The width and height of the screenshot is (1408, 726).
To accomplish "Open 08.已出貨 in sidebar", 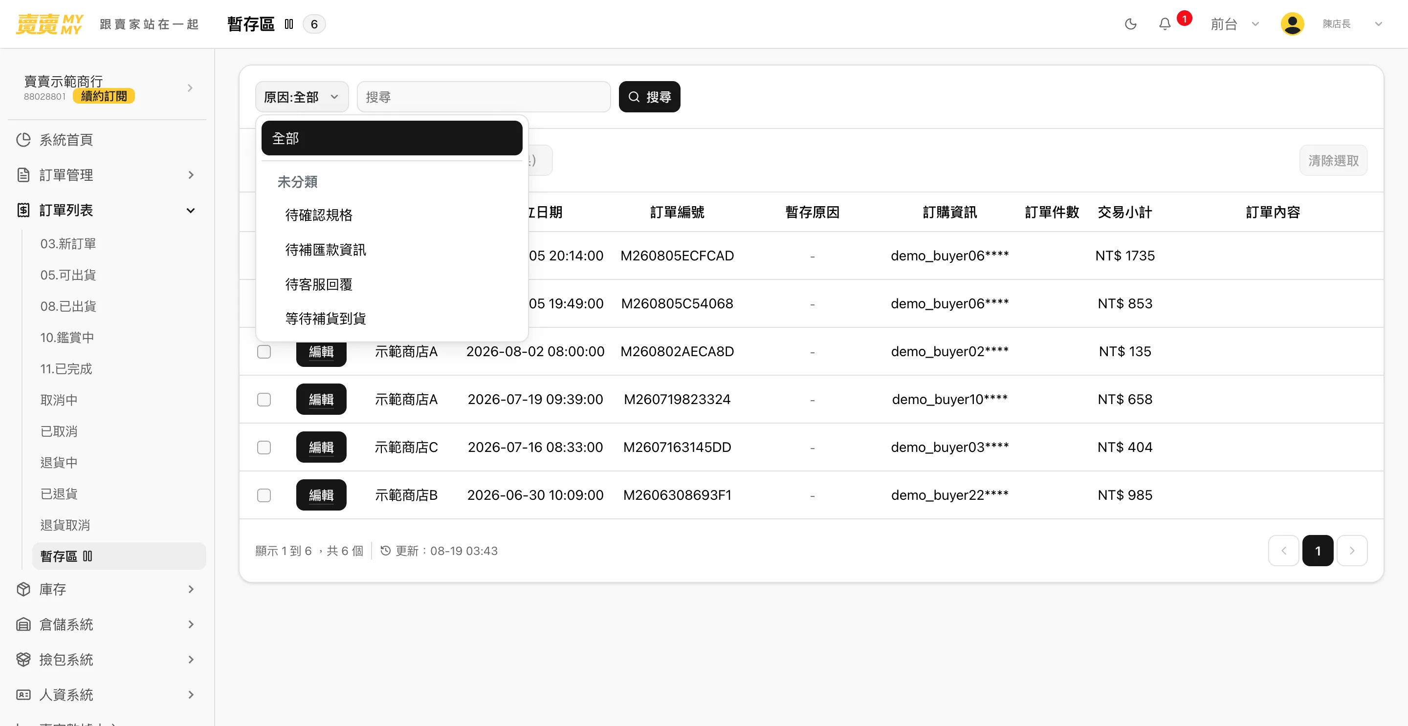I will pyautogui.click(x=68, y=306).
